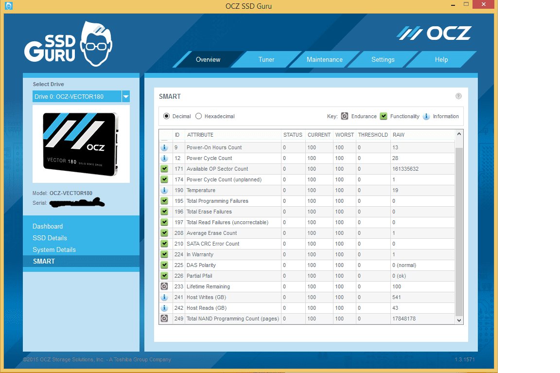This screenshot has width=560, height=373.
Task: Select Hexadecimal radio button
Action: point(198,116)
